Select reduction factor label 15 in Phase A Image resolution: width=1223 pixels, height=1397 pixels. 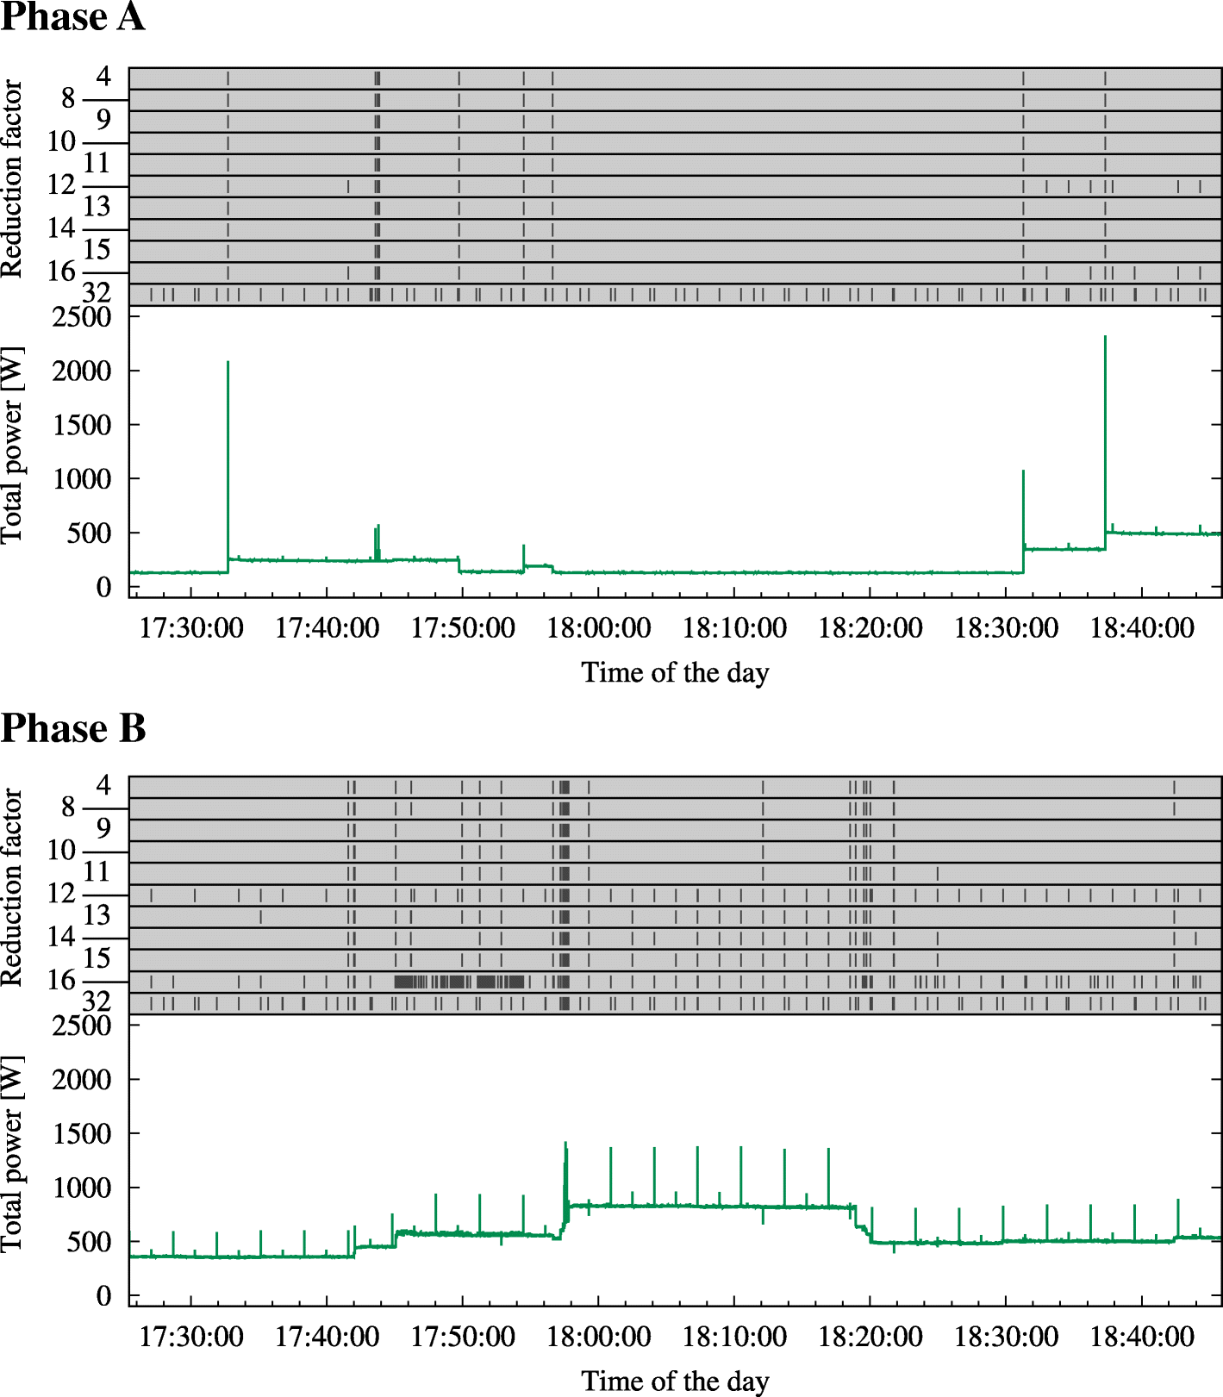(x=97, y=250)
